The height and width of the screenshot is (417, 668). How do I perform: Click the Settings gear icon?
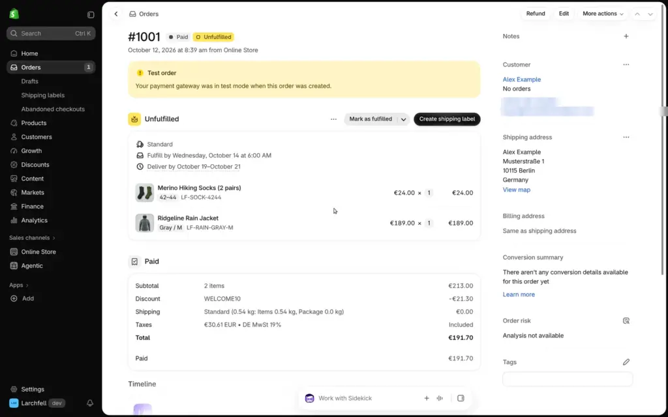tap(14, 390)
